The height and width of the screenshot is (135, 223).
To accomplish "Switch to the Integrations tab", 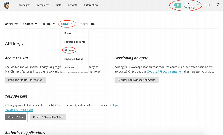I will (87, 24).
